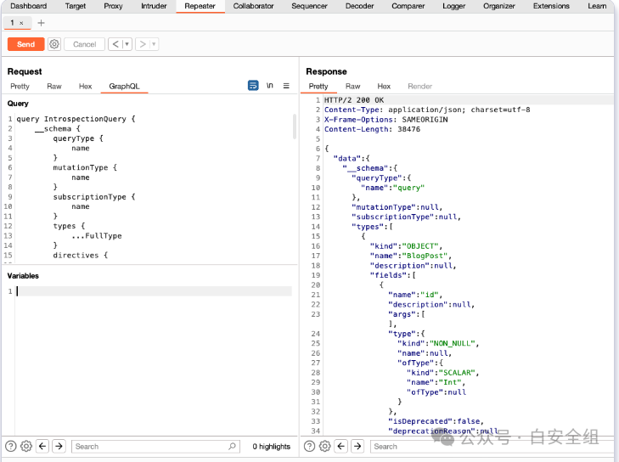Switch Request view to Raw
This screenshot has width=619, height=462.
54,86
